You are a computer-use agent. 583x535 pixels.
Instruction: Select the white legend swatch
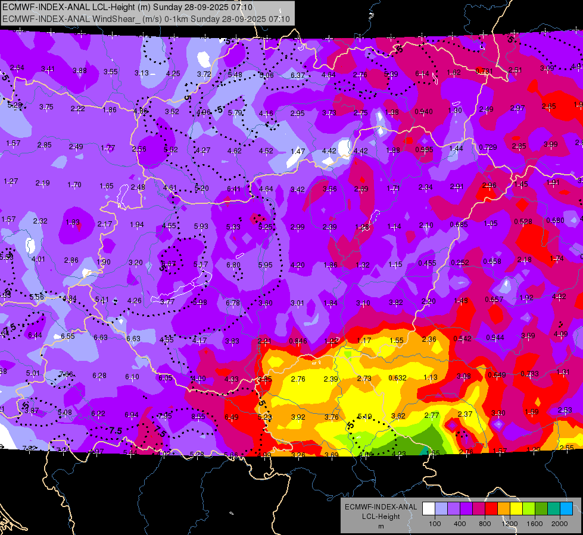[429, 509]
